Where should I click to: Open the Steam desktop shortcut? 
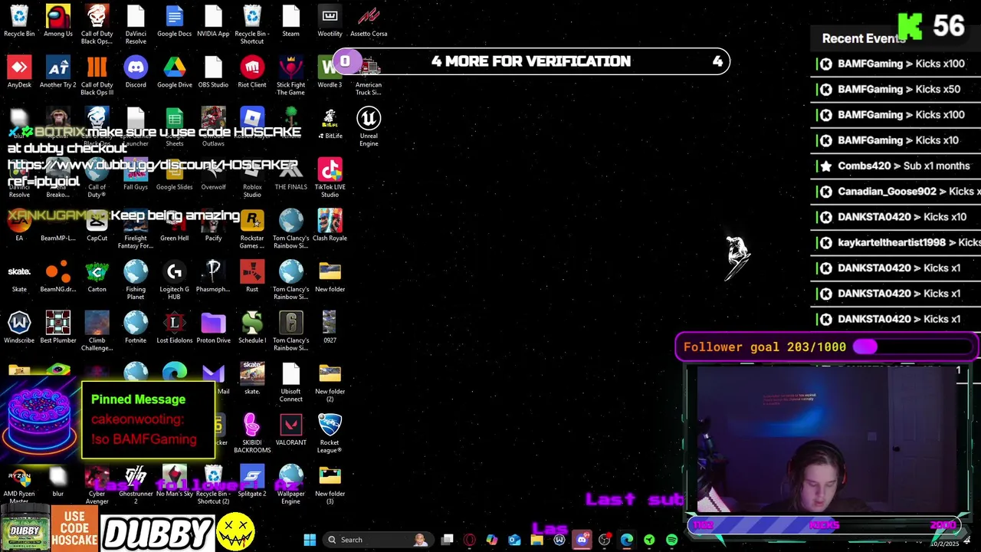click(290, 21)
